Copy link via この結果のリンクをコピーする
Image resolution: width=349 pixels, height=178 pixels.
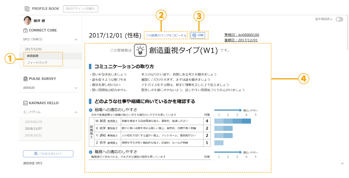coord(166,35)
